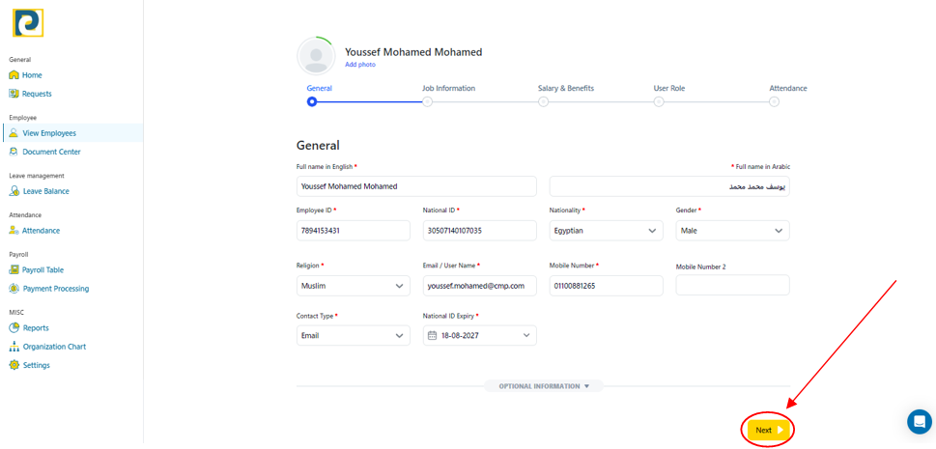
Task: Select the User Role step circle
Action: coord(659,101)
